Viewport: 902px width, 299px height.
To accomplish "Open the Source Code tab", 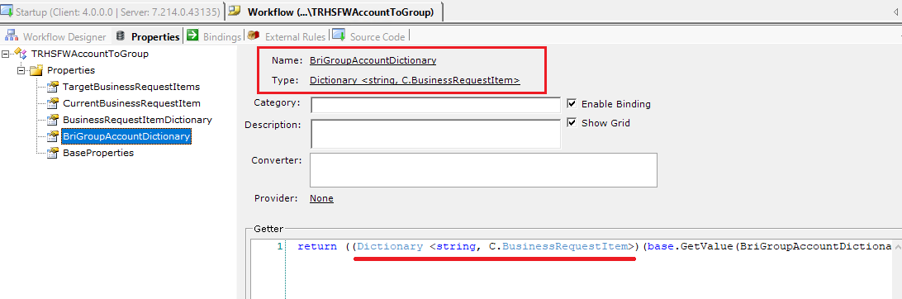I will [x=368, y=36].
